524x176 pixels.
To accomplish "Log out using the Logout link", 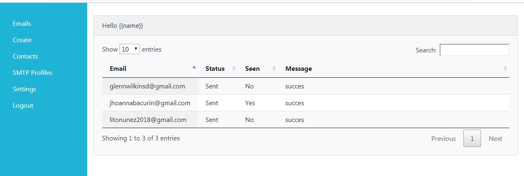I will pyautogui.click(x=23, y=106).
